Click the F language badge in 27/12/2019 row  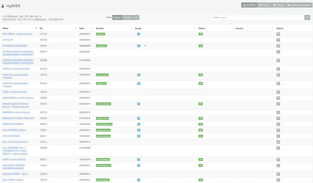pos(138,118)
